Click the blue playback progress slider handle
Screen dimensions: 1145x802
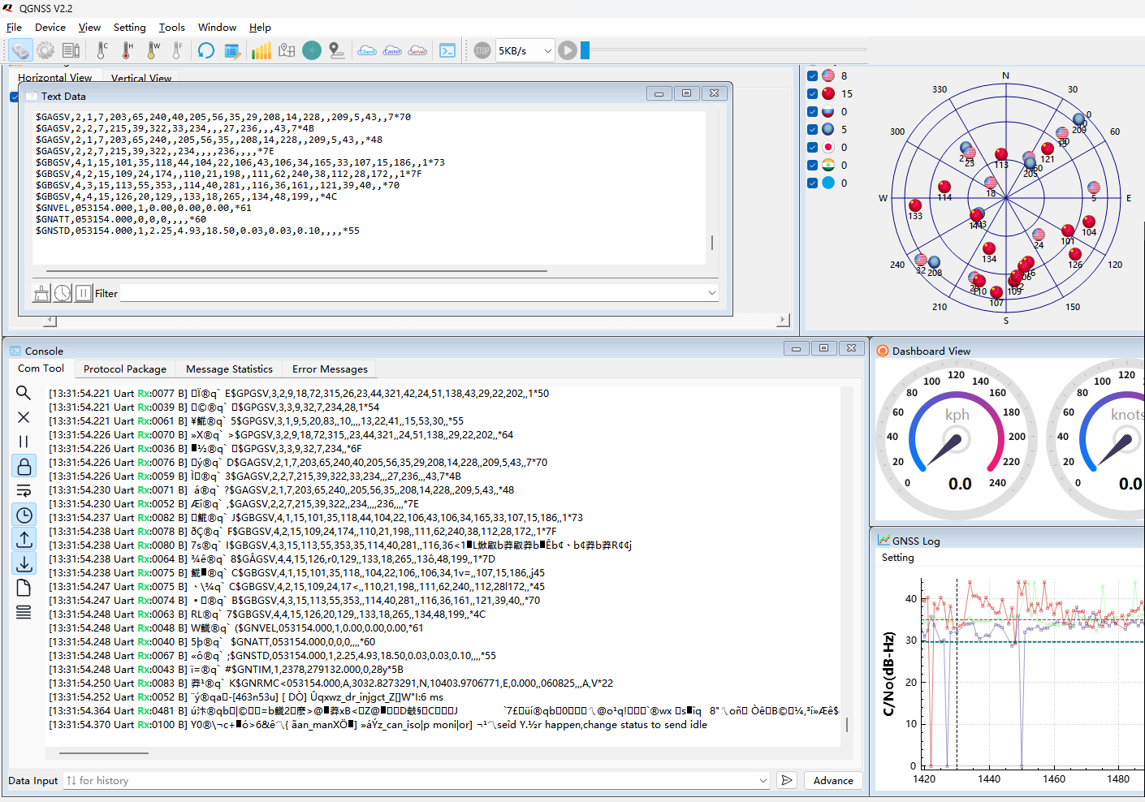(585, 51)
